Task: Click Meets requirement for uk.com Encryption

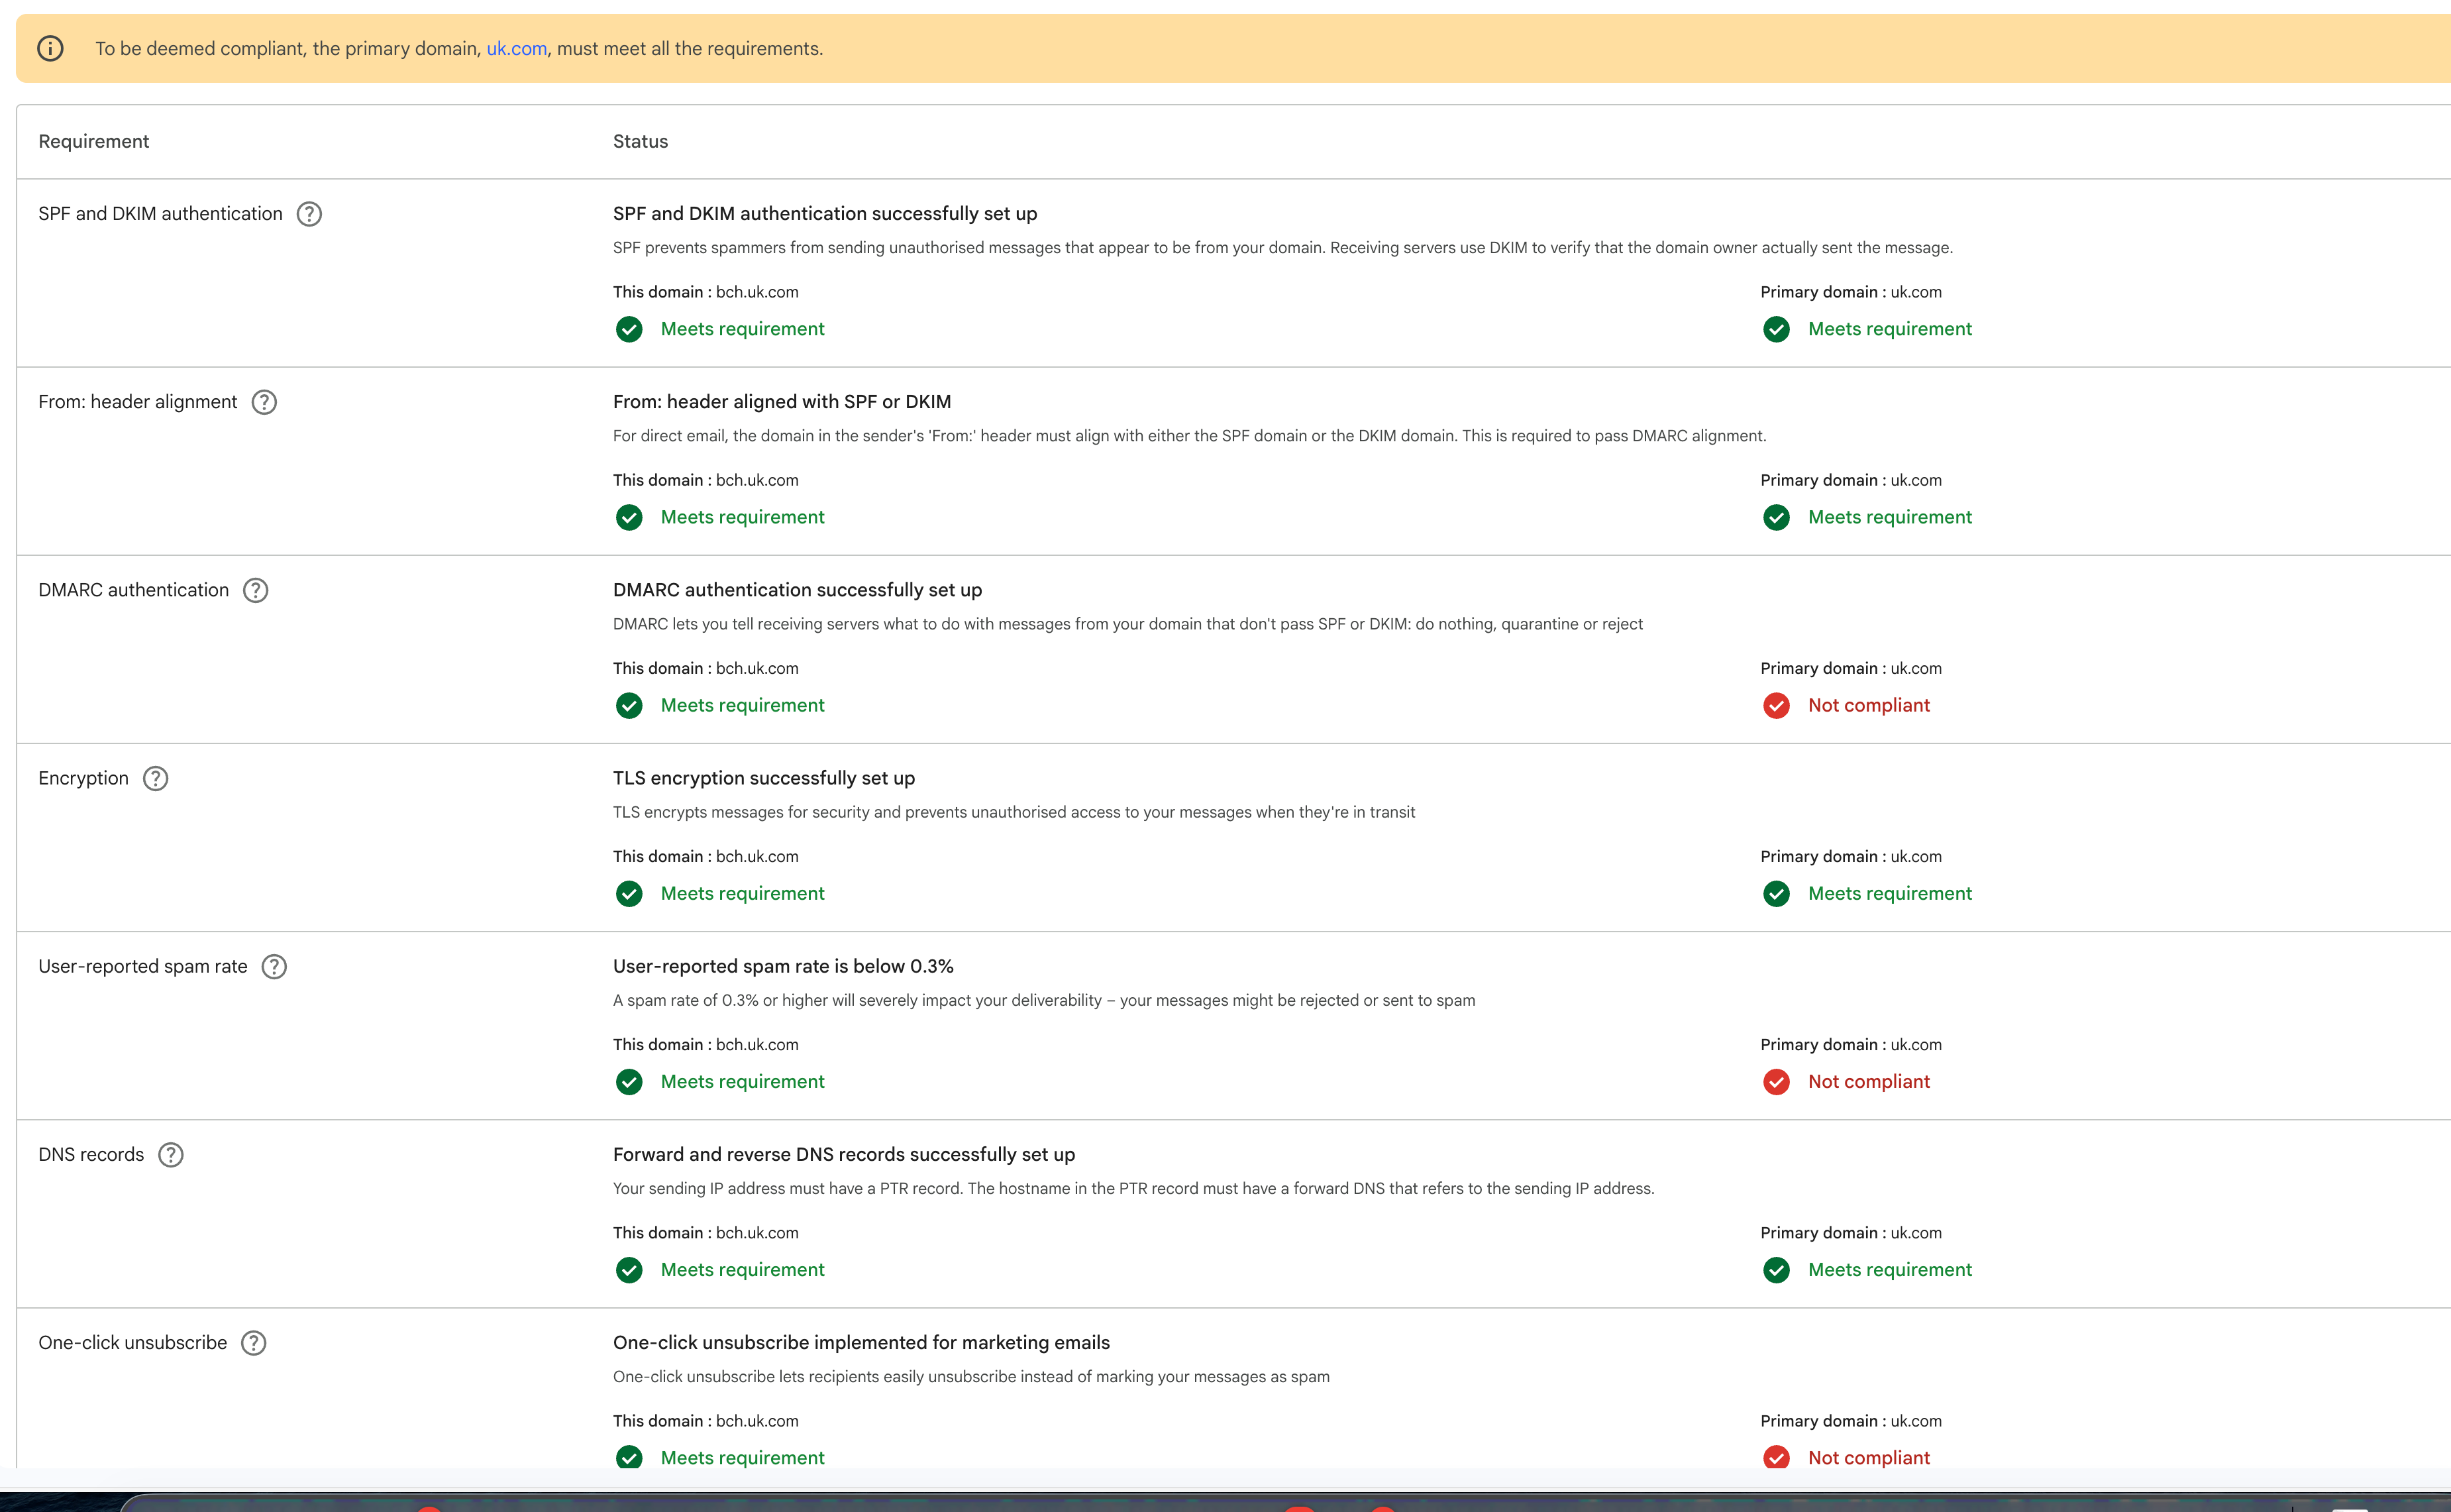Action: click(x=1889, y=894)
